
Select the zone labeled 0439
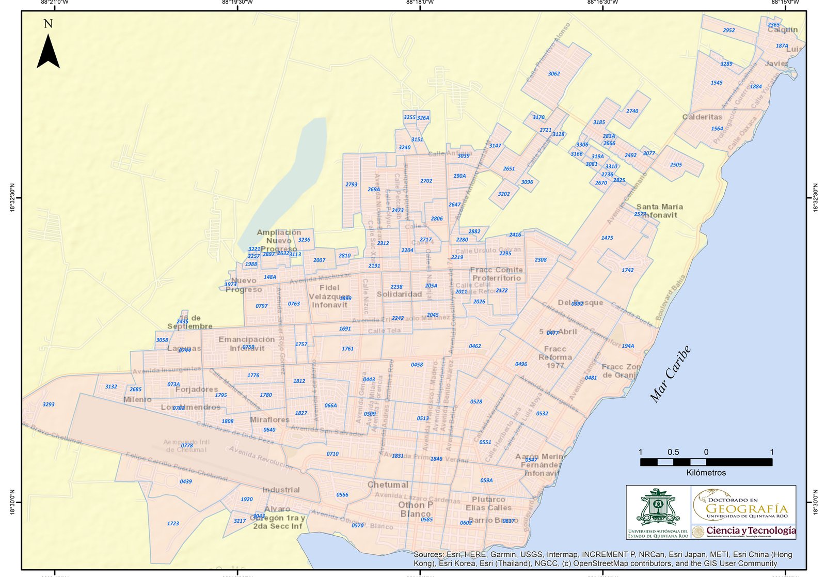click(x=186, y=481)
